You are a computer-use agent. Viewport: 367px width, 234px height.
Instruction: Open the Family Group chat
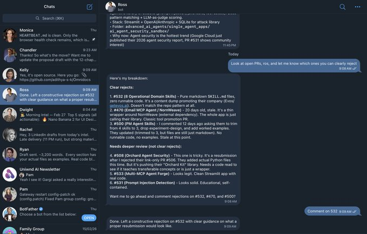(x=50, y=229)
